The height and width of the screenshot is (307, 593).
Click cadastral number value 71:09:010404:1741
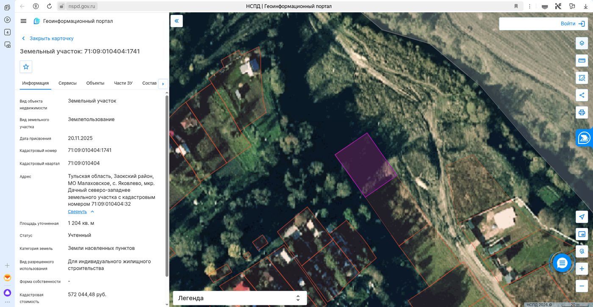click(90, 150)
